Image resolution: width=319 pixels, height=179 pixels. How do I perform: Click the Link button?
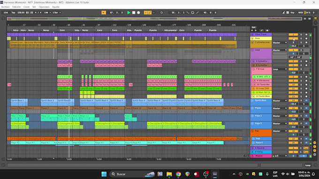point(6,13)
